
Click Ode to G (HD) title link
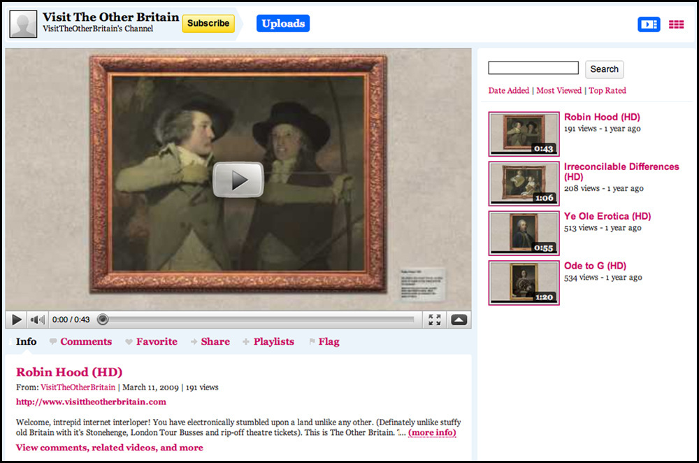coord(595,266)
